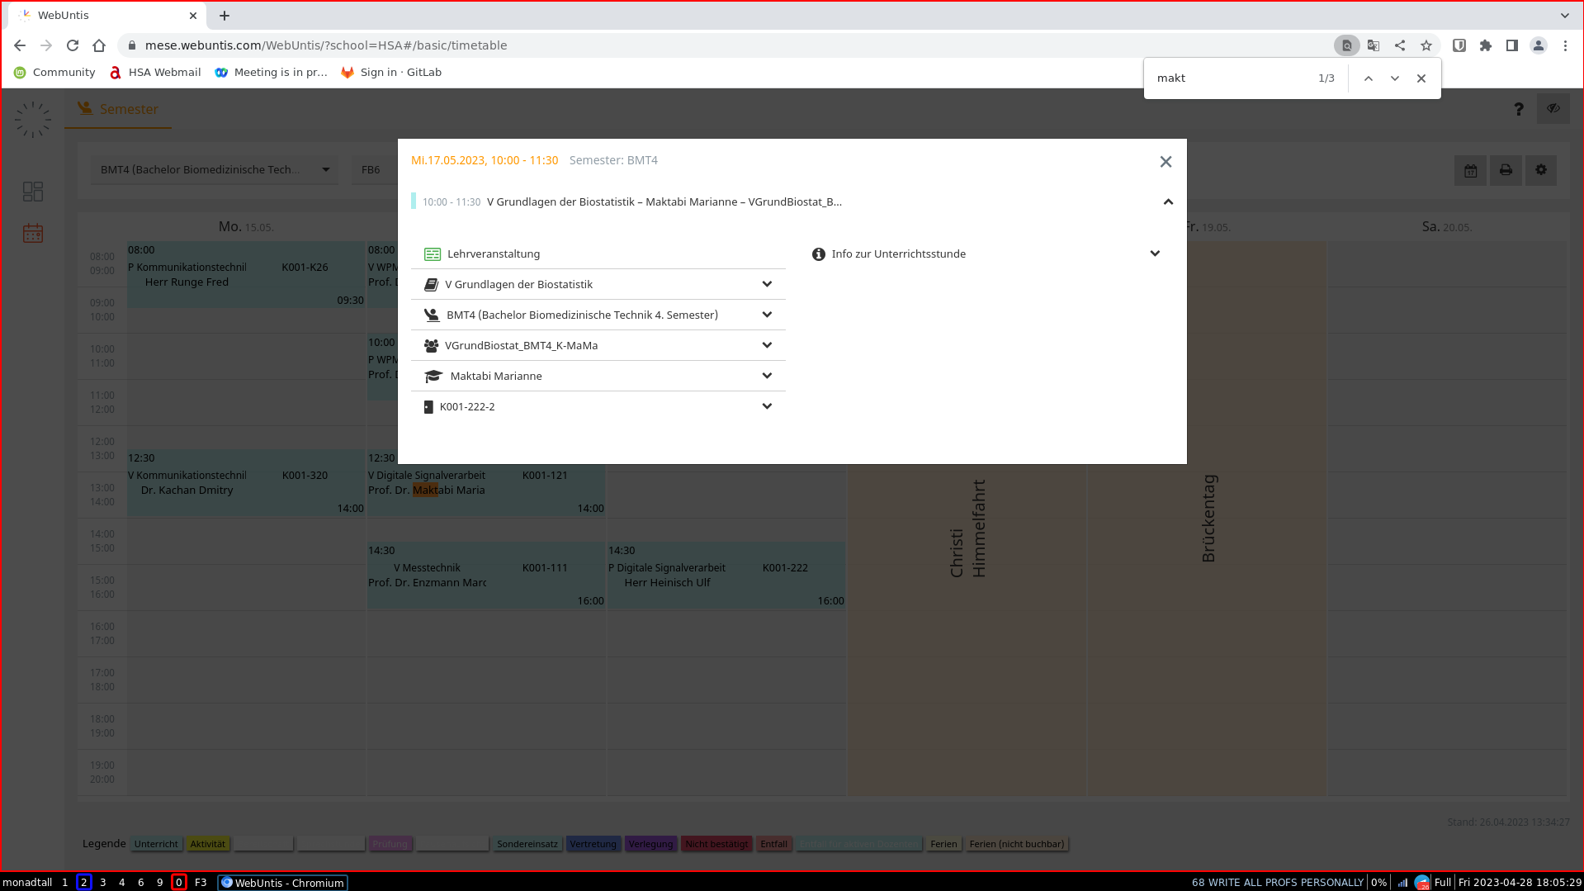The width and height of the screenshot is (1584, 891).
Task: Reload the browser page
Action: (73, 45)
